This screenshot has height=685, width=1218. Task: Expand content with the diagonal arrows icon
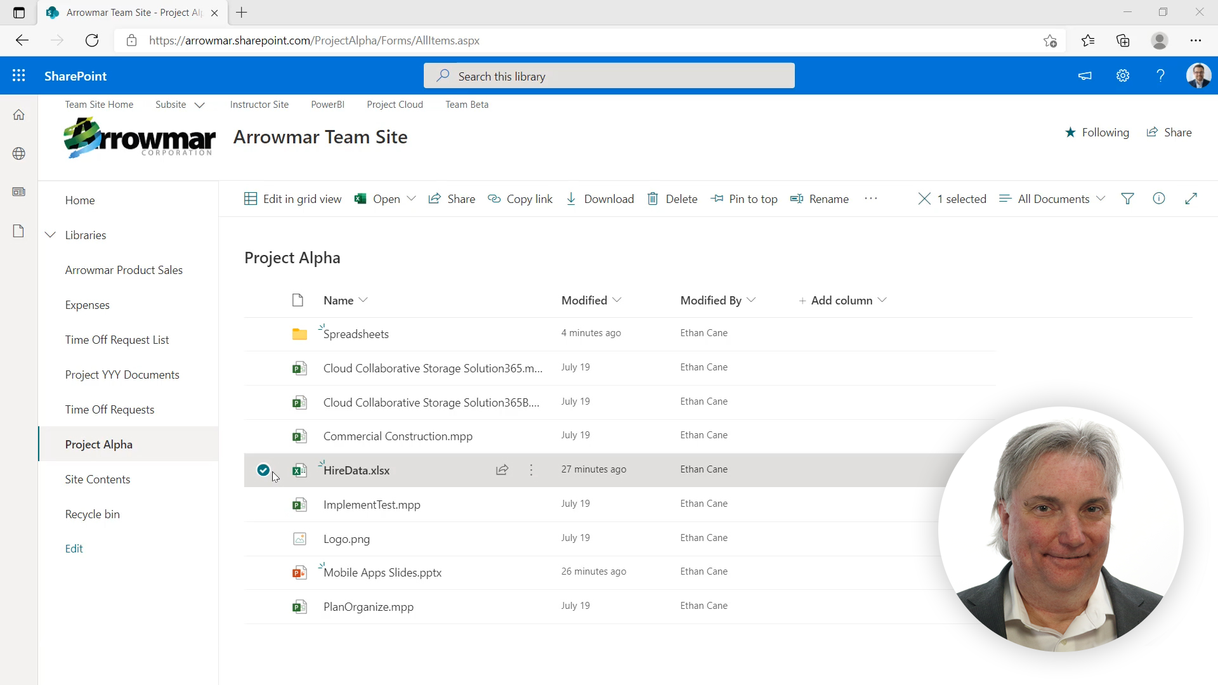(1191, 199)
